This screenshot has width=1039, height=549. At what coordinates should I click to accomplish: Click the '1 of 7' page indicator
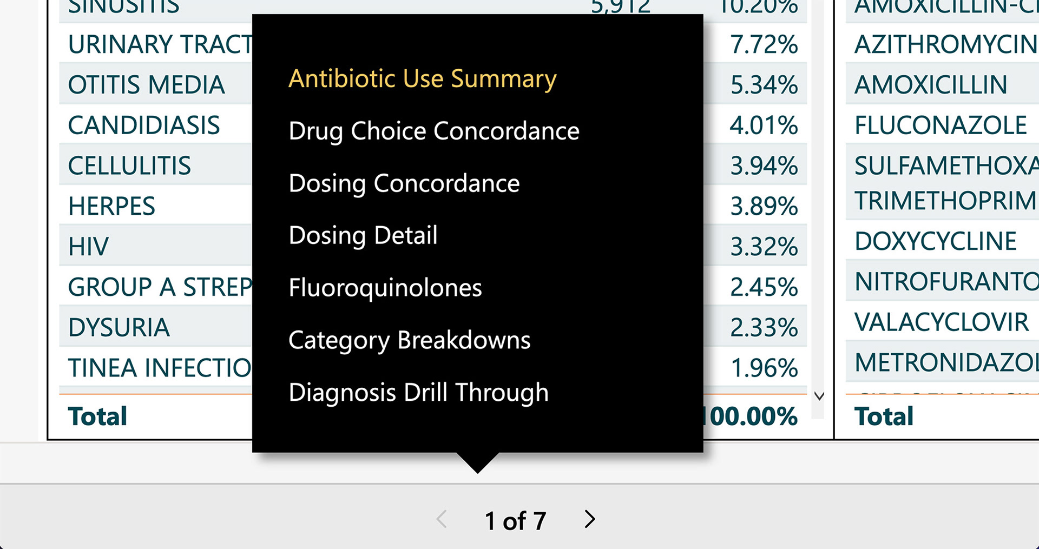515,521
